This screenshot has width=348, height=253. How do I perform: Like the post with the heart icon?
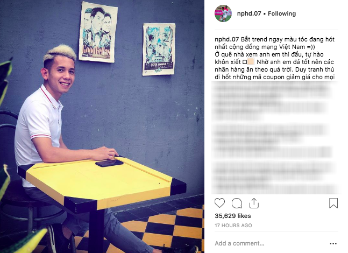220,203
